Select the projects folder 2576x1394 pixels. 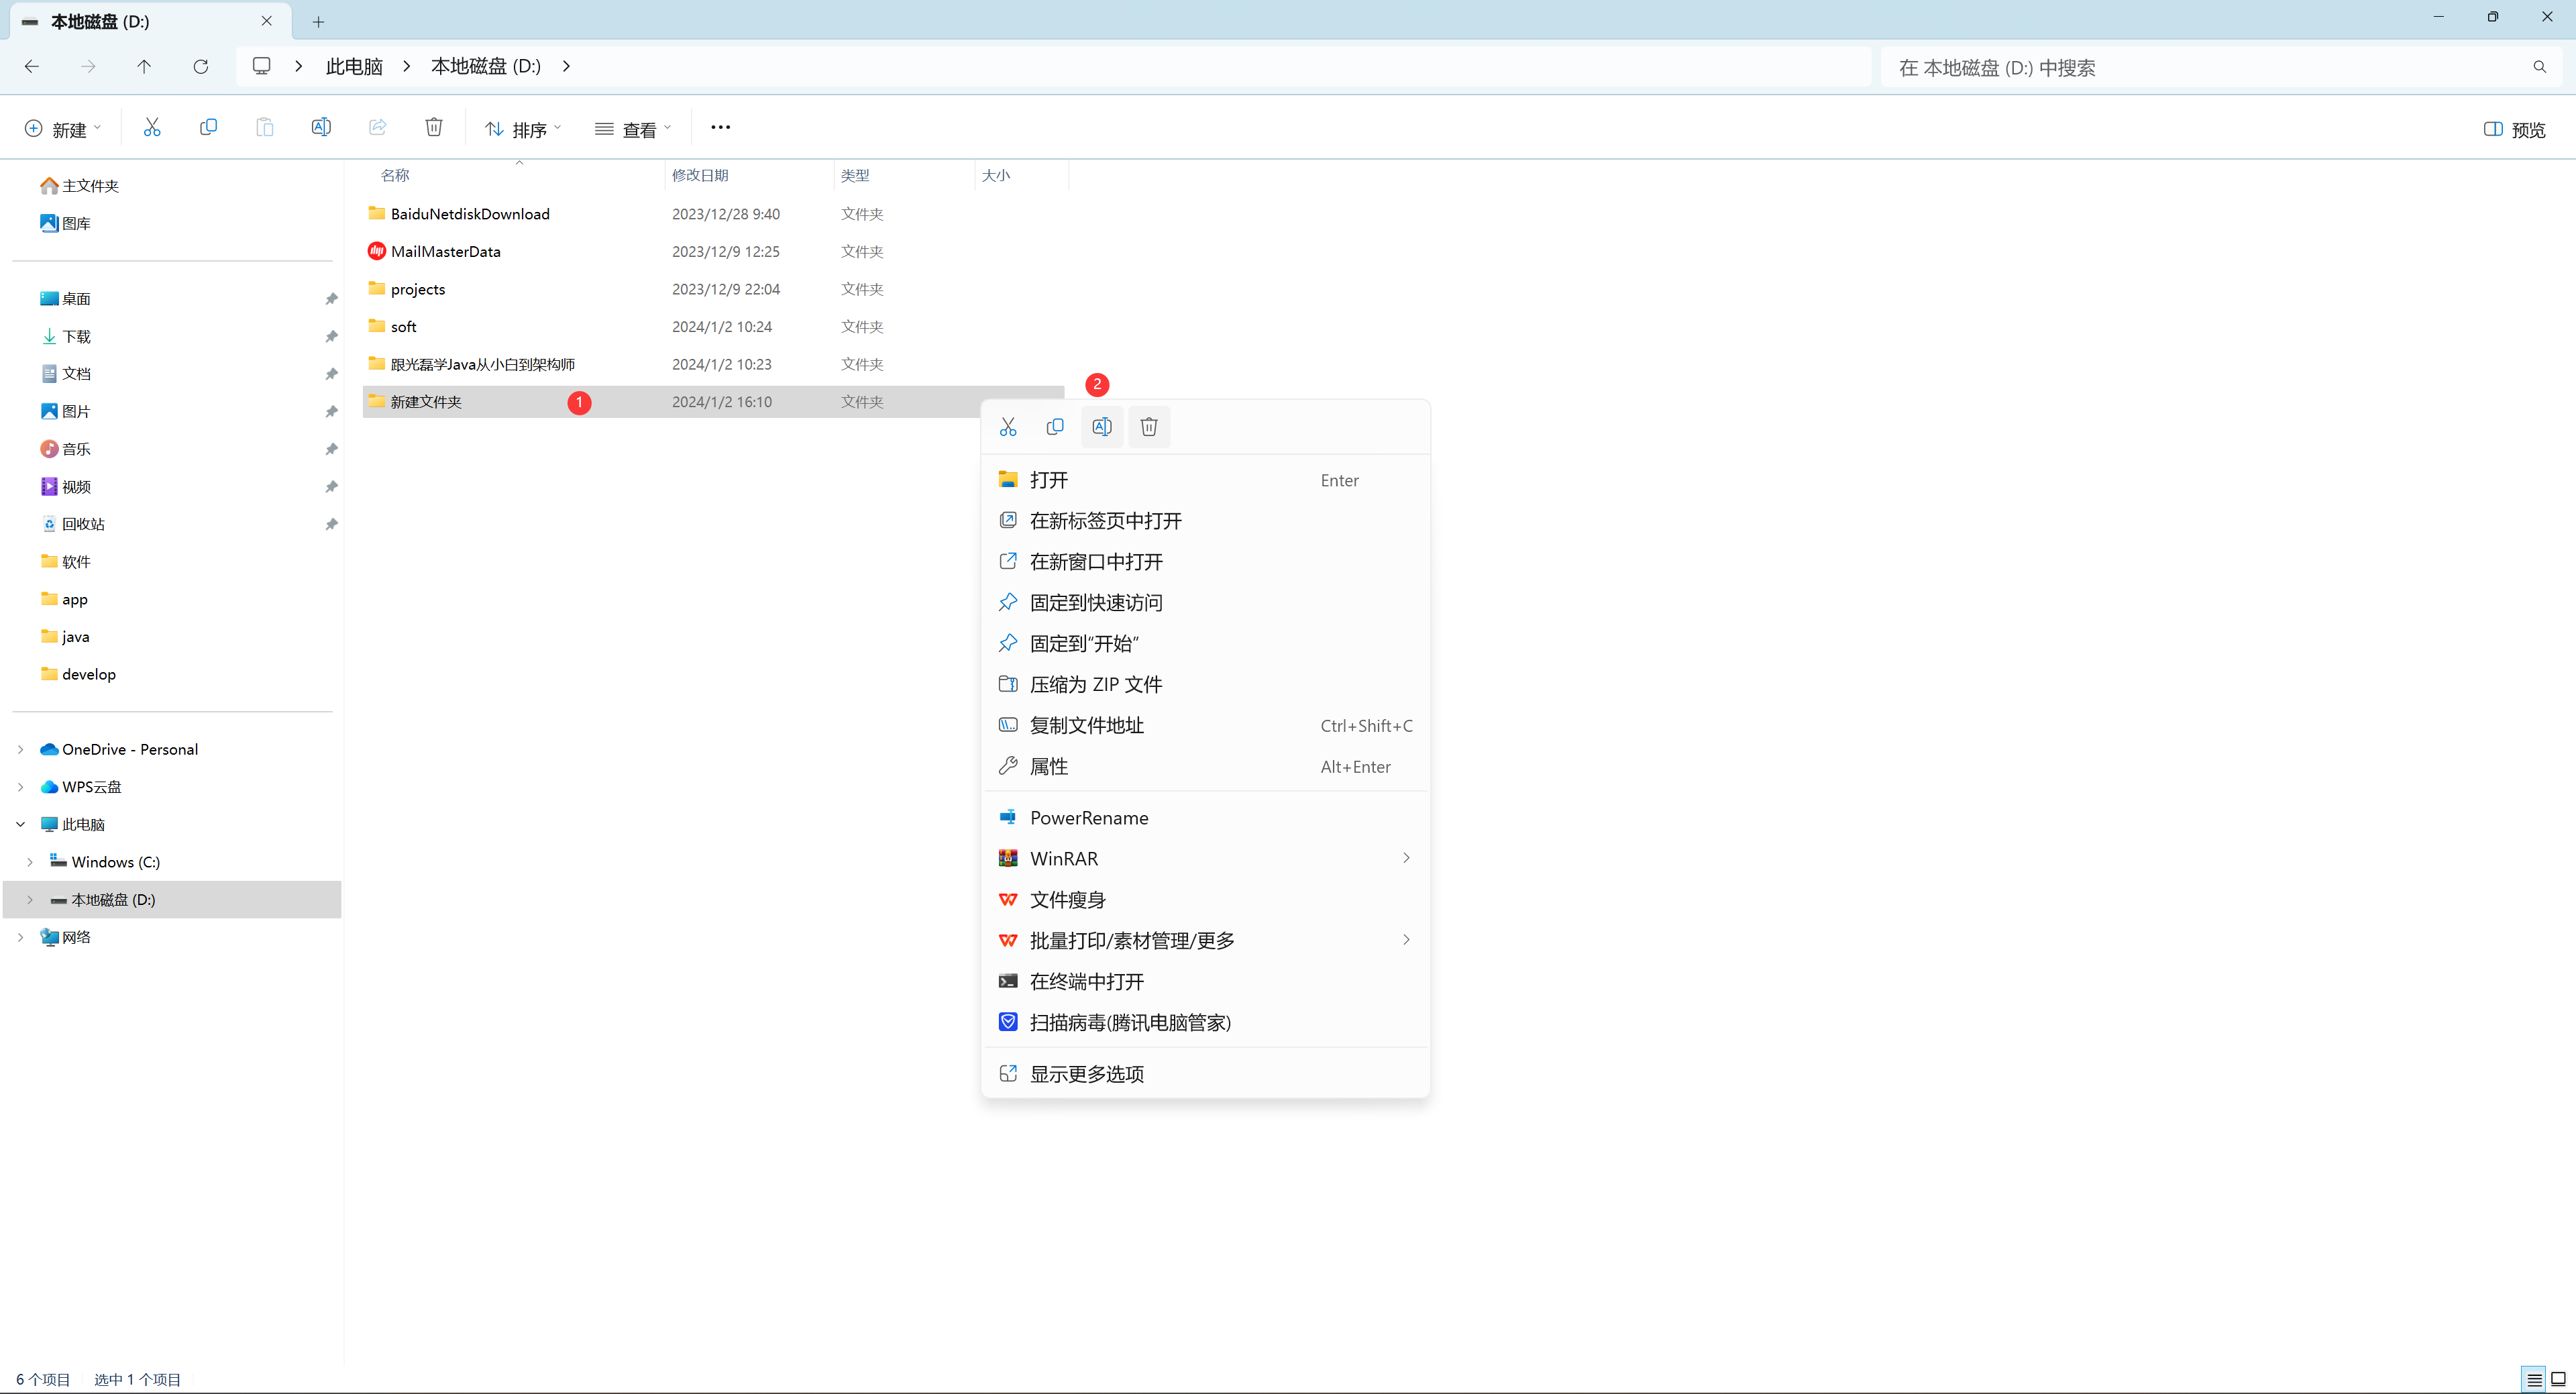[x=714, y=289]
